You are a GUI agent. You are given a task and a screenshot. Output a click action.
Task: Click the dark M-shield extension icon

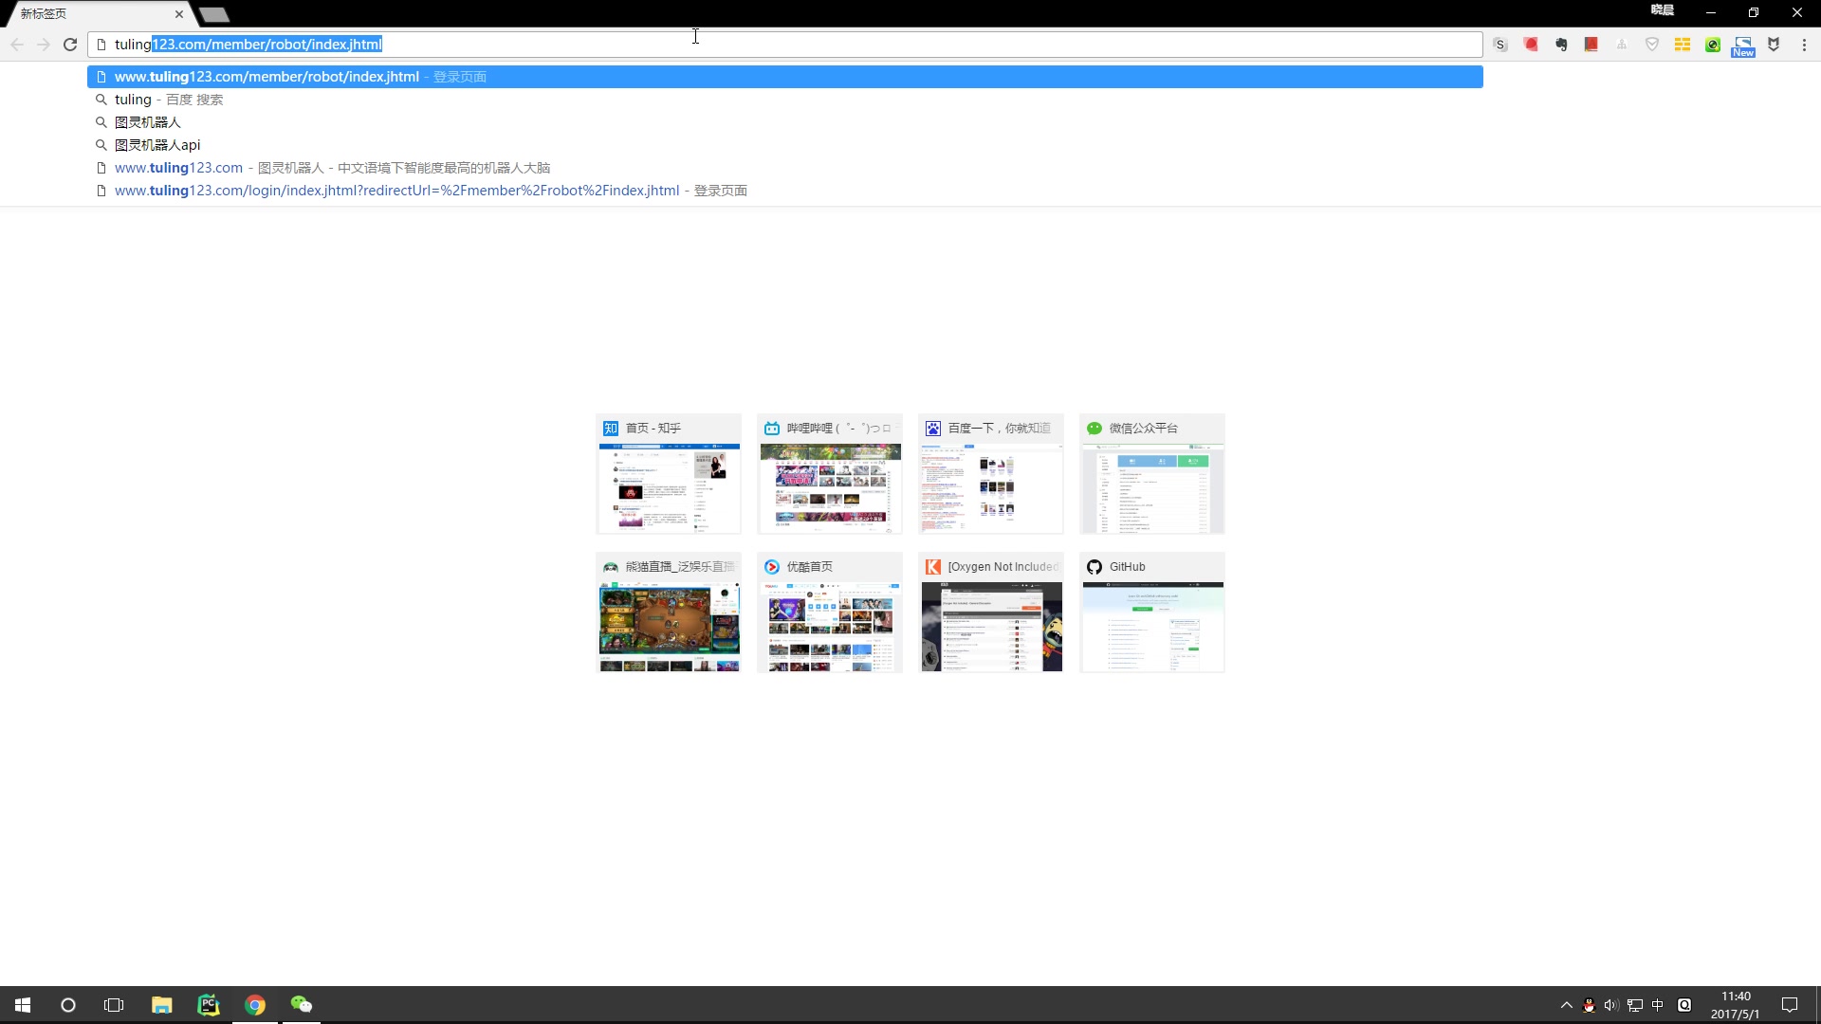[1774, 45]
